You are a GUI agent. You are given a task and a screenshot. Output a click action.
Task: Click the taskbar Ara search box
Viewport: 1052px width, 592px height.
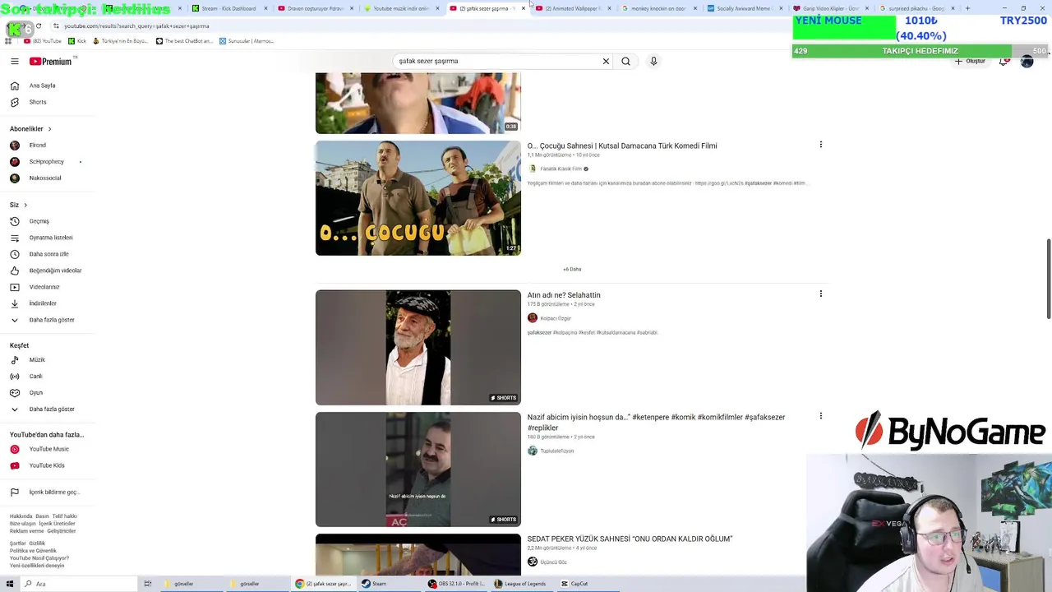point(78,584)
